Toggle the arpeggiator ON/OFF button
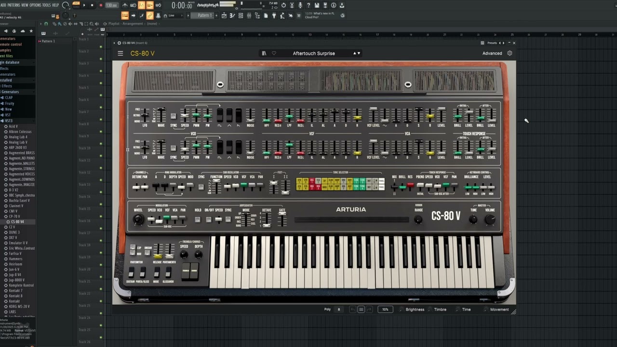 tap(209, 219)
